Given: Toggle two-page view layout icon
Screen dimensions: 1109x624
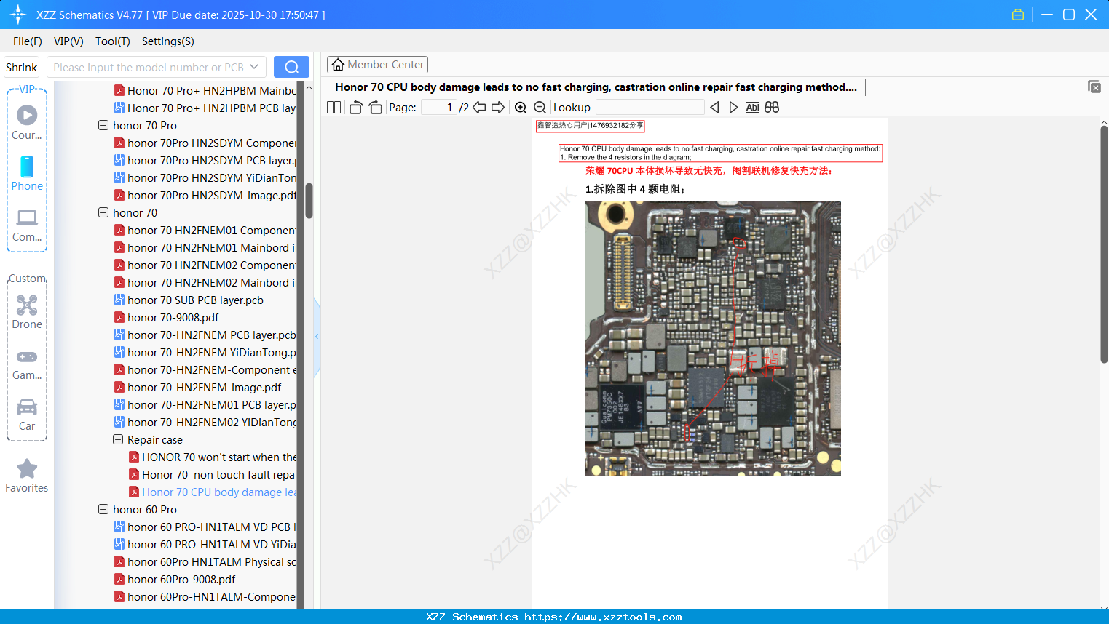Looking at the screenshot, I should click(x=334, y=107).
